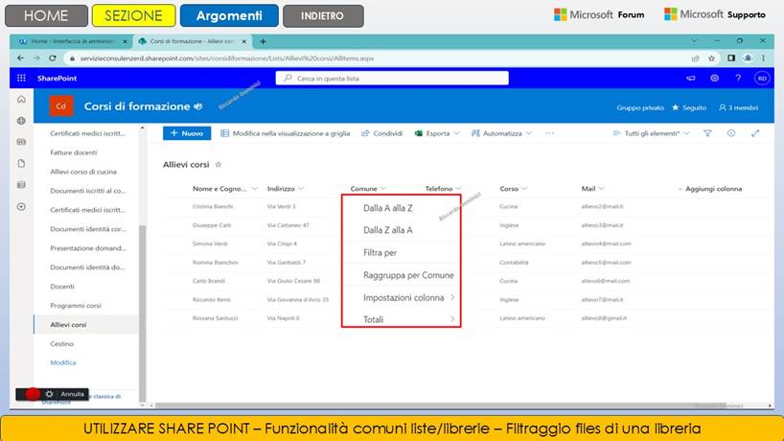Open Cestino in left navigation
The image size is (784, 441).
point(62,343)
